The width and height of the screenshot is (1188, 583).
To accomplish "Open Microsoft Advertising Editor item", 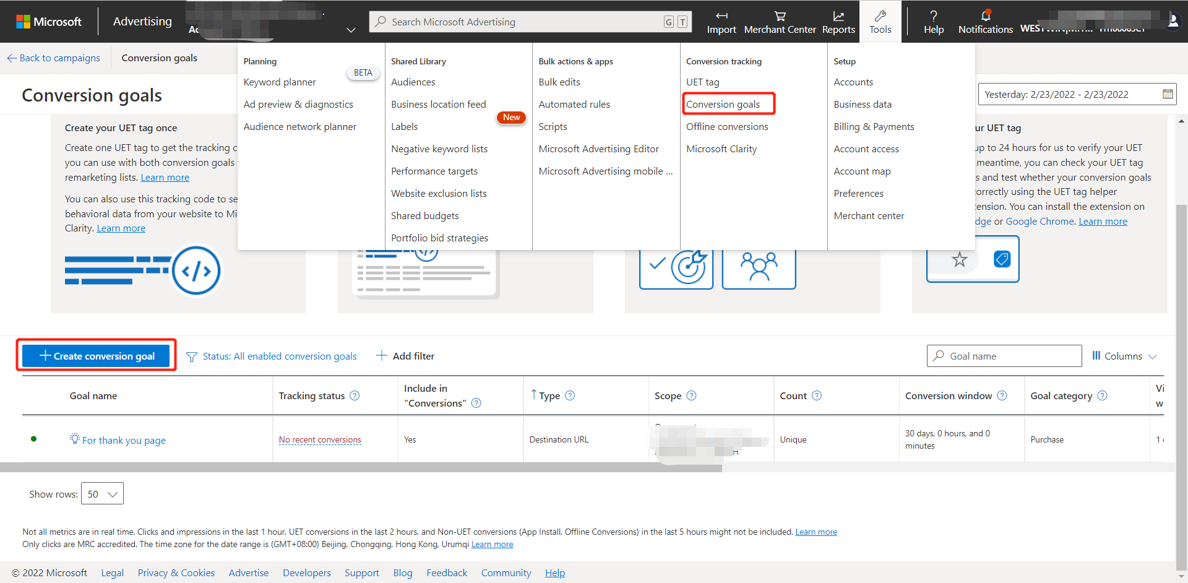I will [x=599, y=149].
